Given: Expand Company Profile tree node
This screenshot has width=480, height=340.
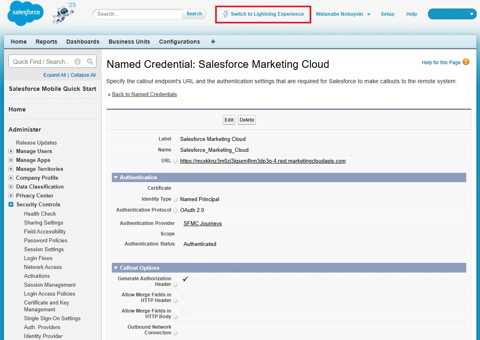Looking at the screenshot, I should click(x=11, y=178).
